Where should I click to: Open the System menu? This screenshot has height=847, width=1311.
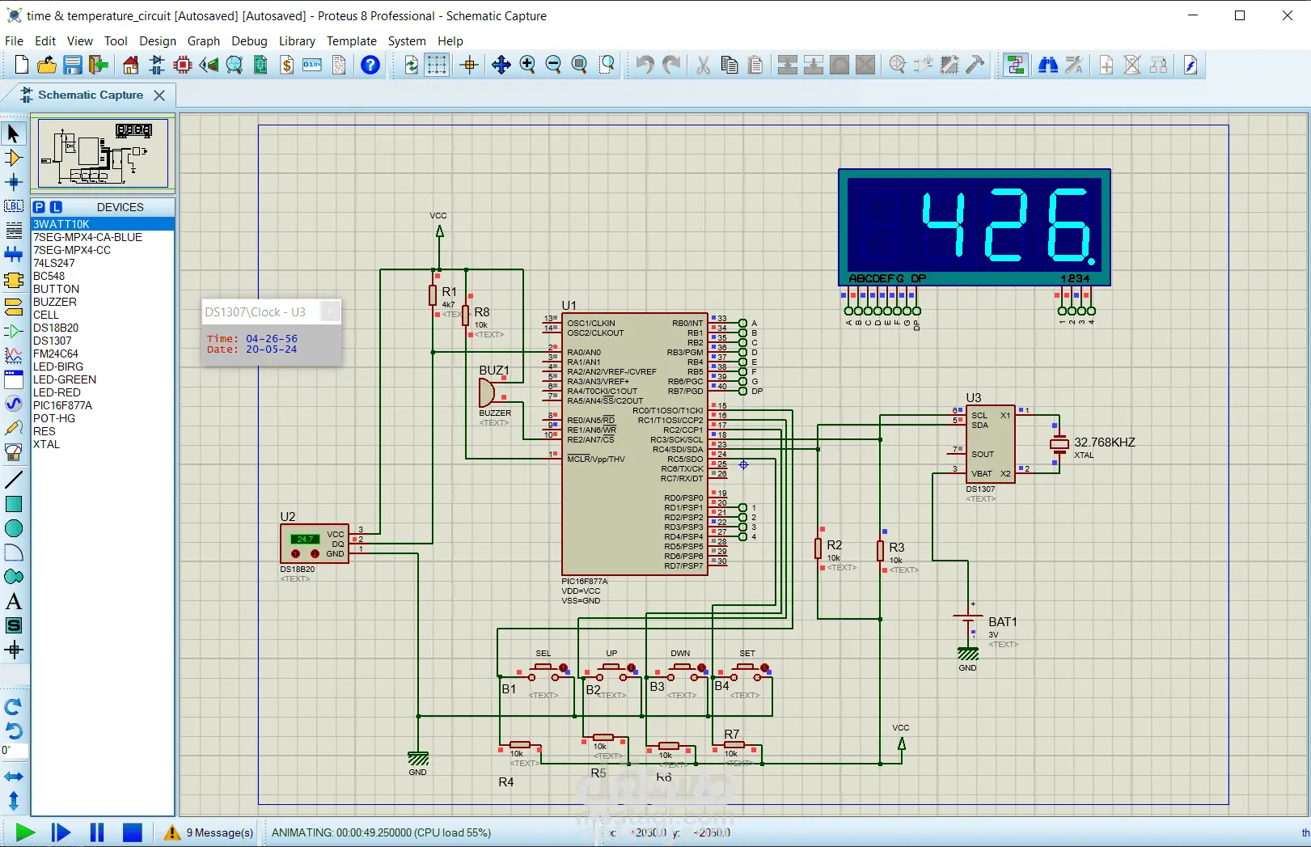(x=407, y=41)
